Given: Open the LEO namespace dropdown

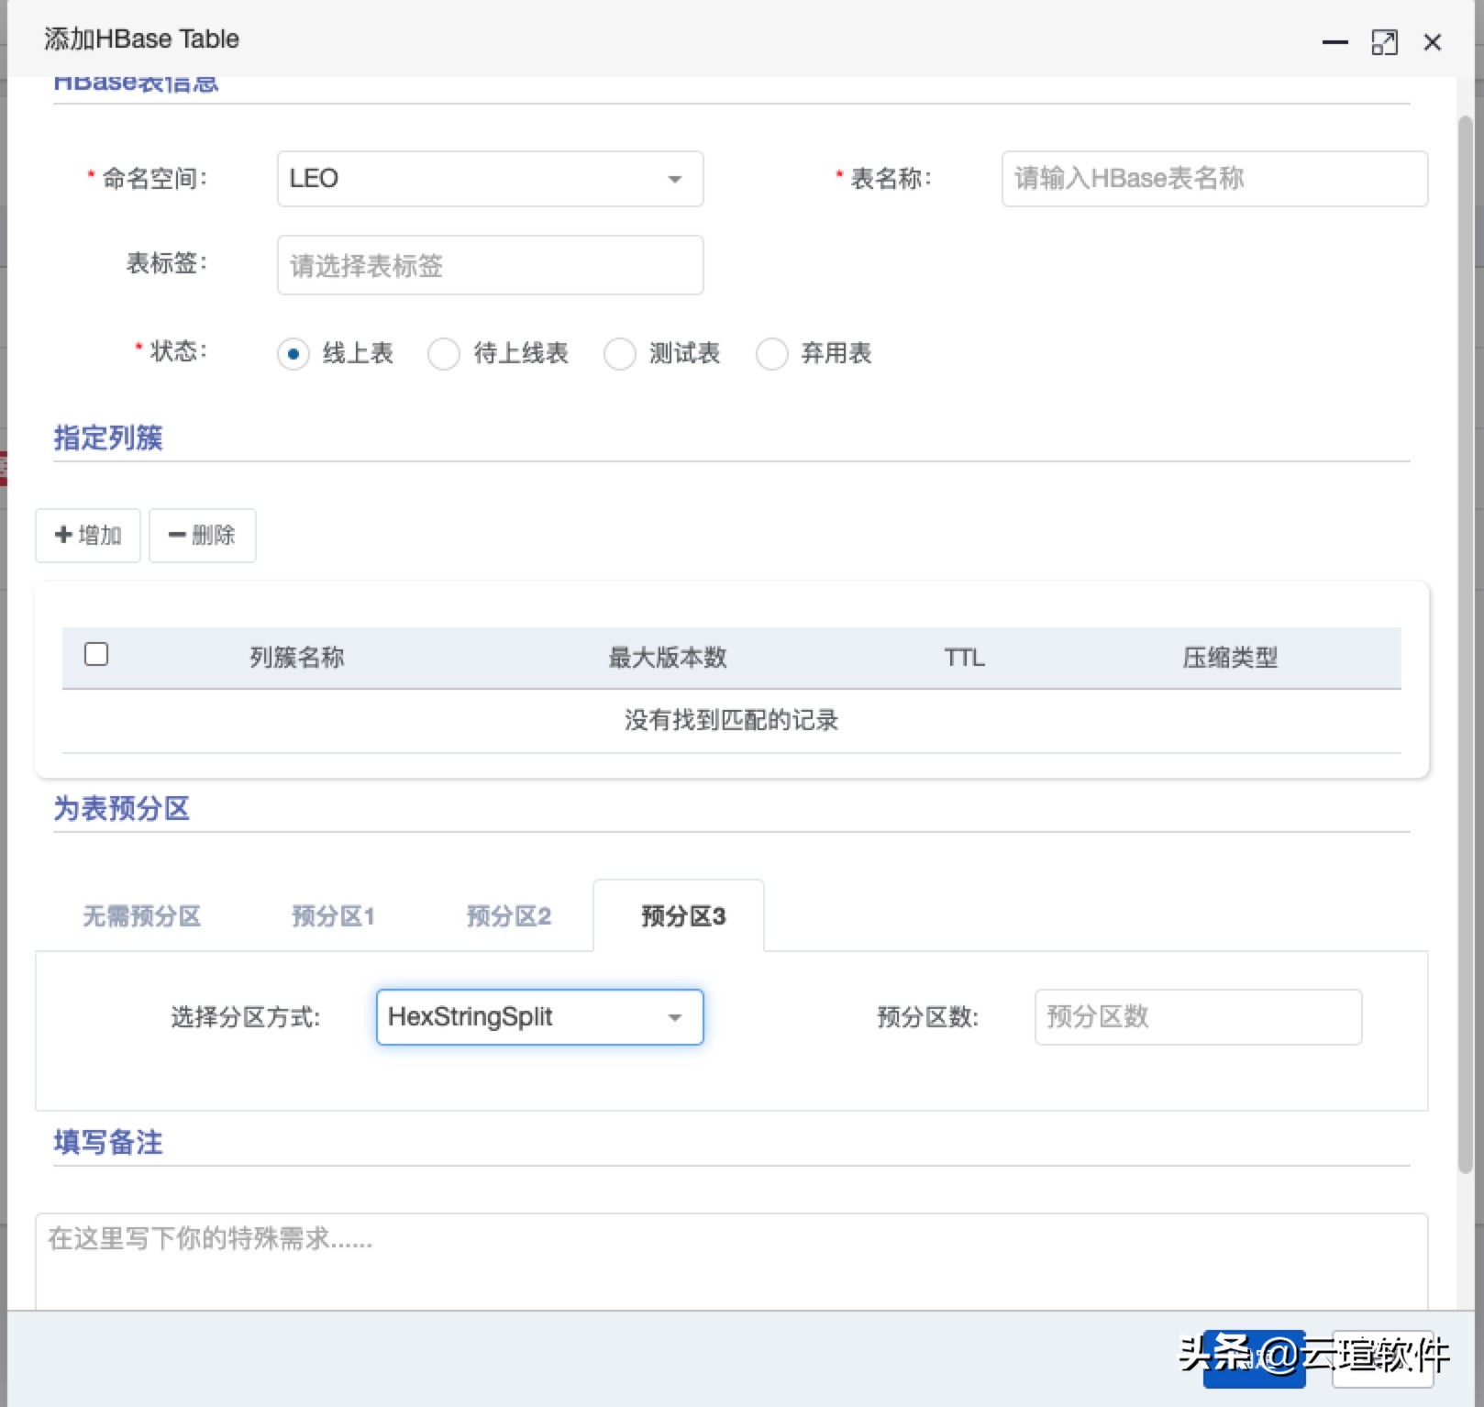Looking at the screenshot, I should pos(489,179).
